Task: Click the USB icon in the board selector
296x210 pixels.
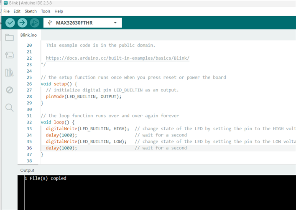Action: [50, 23]
